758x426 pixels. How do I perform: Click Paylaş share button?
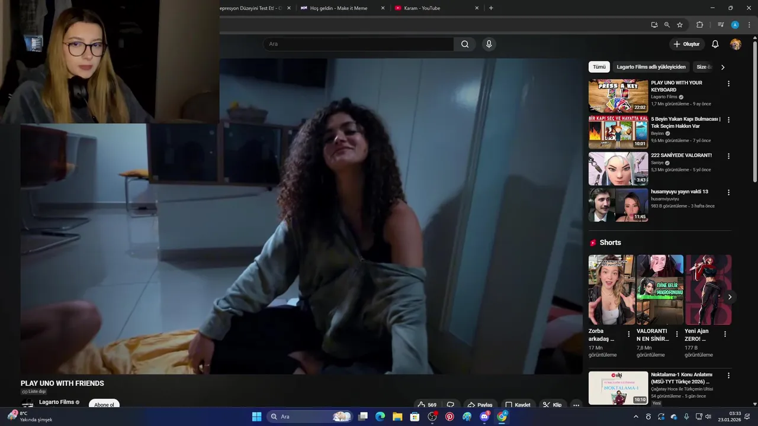tap(480, 405)
